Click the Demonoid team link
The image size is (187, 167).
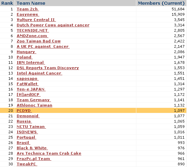tap(28, 116)
